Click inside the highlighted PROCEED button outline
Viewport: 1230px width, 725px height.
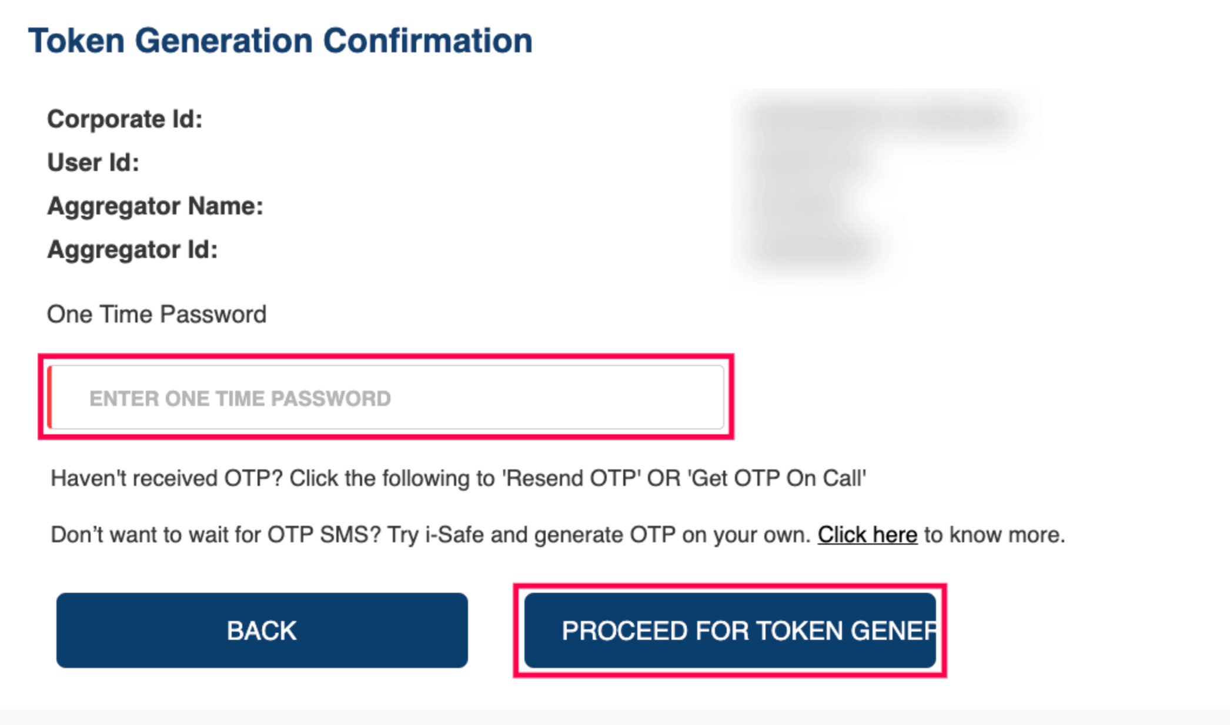coord(729,630)
